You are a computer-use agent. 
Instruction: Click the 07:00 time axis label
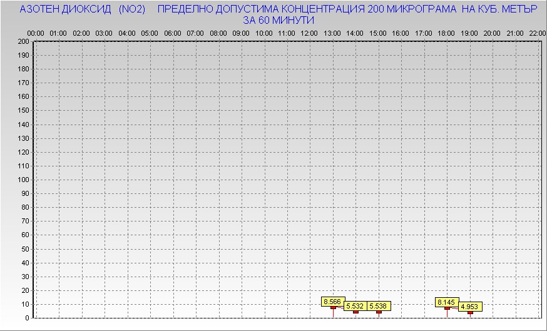(195, 33)
